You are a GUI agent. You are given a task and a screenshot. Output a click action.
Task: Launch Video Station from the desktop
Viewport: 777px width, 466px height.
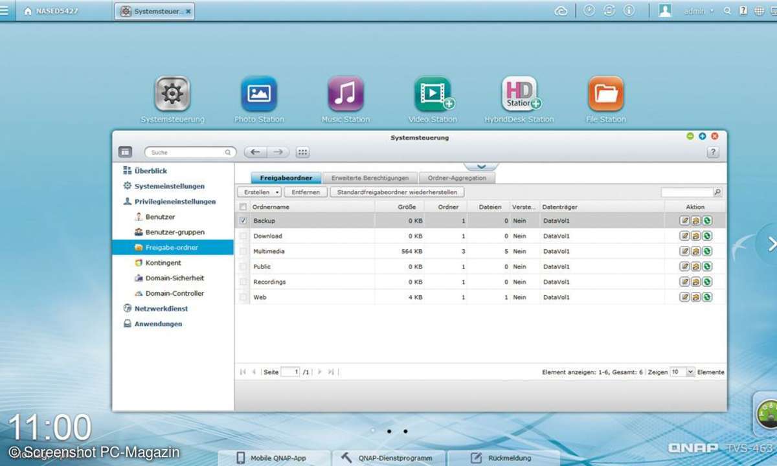[433, 94]
